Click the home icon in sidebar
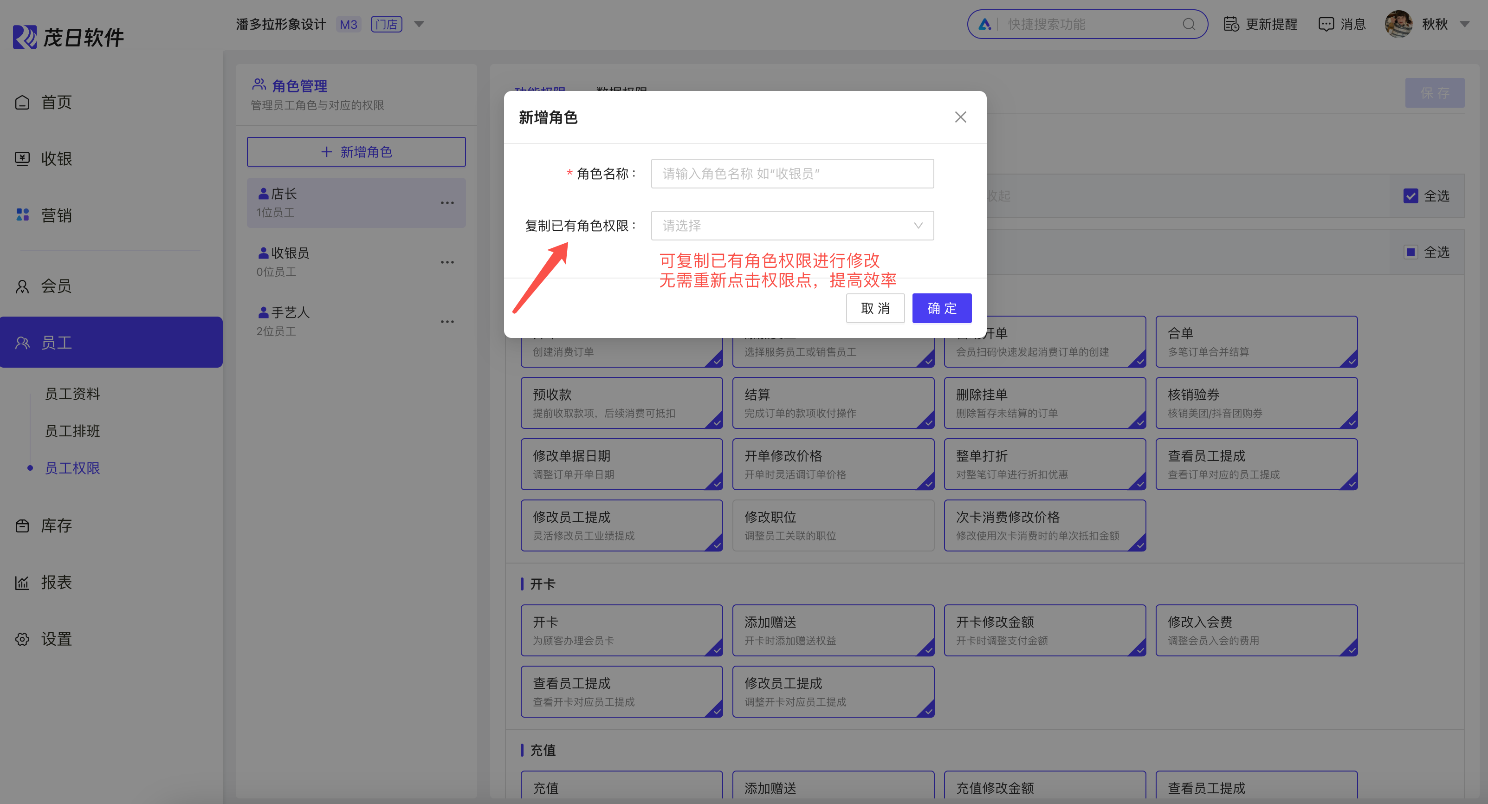 (x=22, y=102)
